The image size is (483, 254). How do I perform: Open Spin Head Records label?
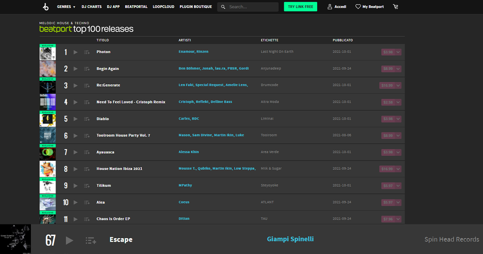pyautogui.click(x=452, y=239)
